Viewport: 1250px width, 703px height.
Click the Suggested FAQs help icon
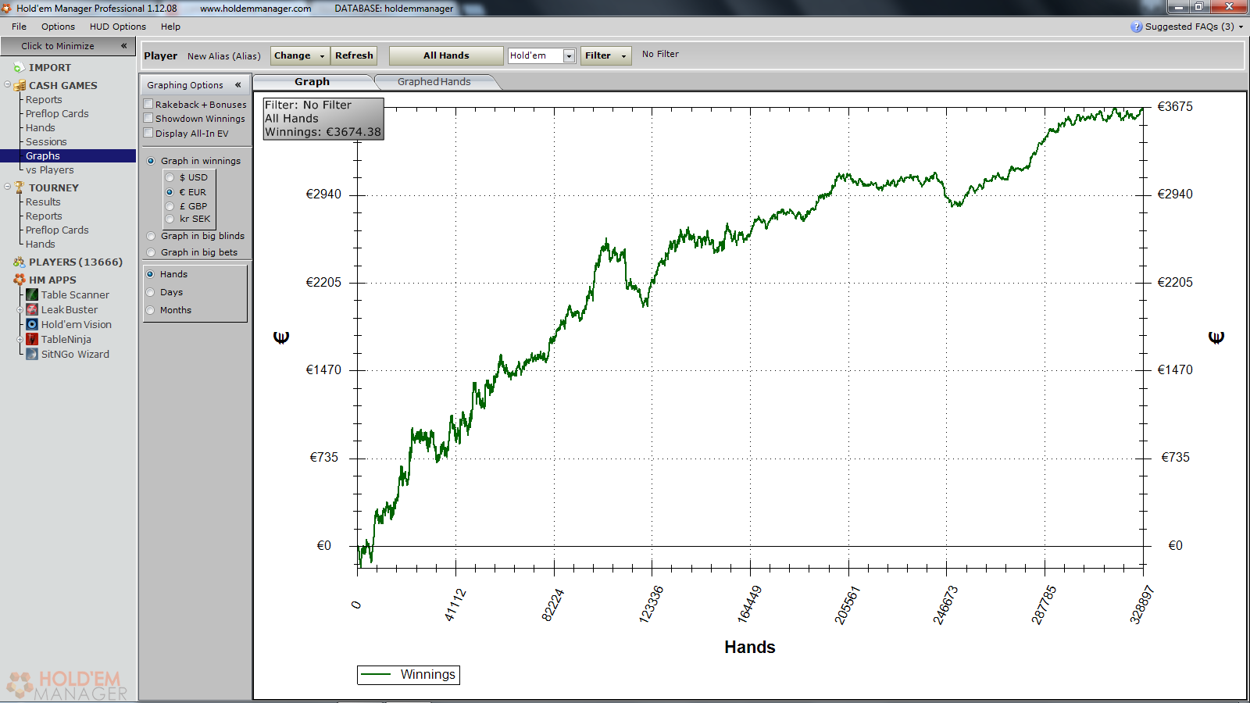click(x=1136, y=27)
